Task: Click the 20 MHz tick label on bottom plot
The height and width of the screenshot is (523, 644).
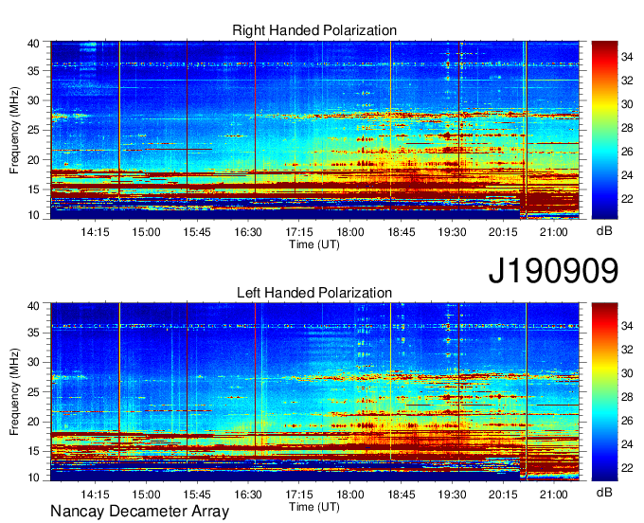Action: (33, 422)
